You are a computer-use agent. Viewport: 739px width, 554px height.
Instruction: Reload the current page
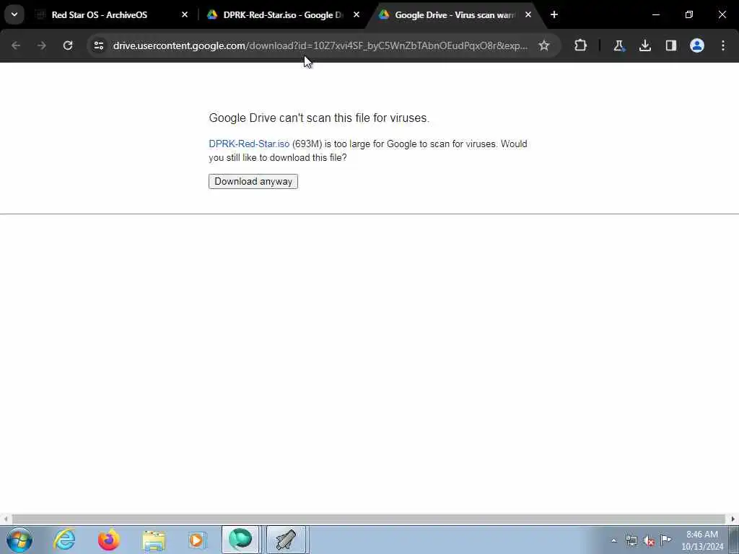point(68,45)
